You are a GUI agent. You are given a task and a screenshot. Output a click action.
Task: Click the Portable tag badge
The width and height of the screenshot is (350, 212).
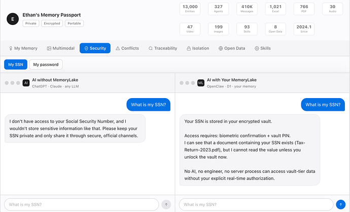tap(74, 23)
